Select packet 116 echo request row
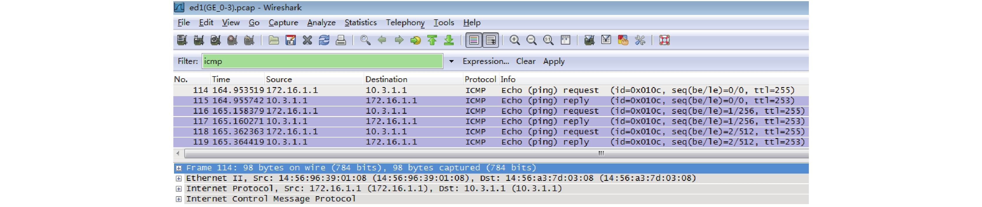 (x=491, y=111)
